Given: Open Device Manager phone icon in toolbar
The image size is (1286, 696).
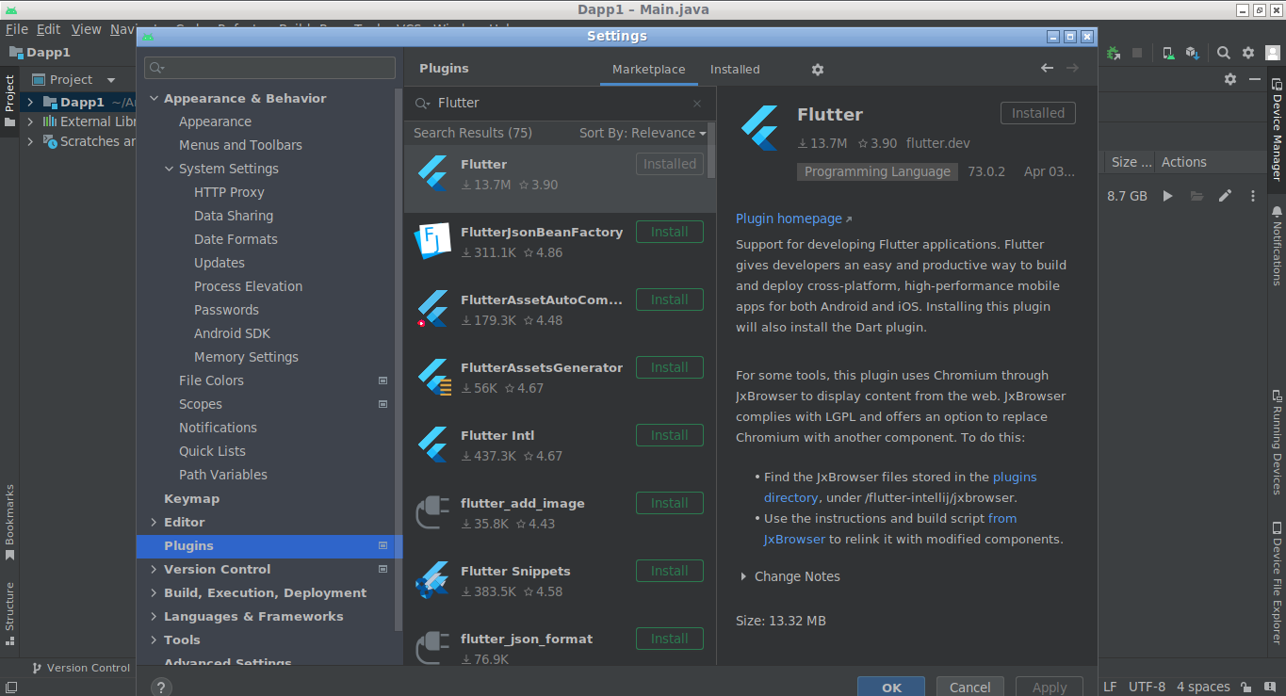Looking at the screenshot, I should [1168, 54].
